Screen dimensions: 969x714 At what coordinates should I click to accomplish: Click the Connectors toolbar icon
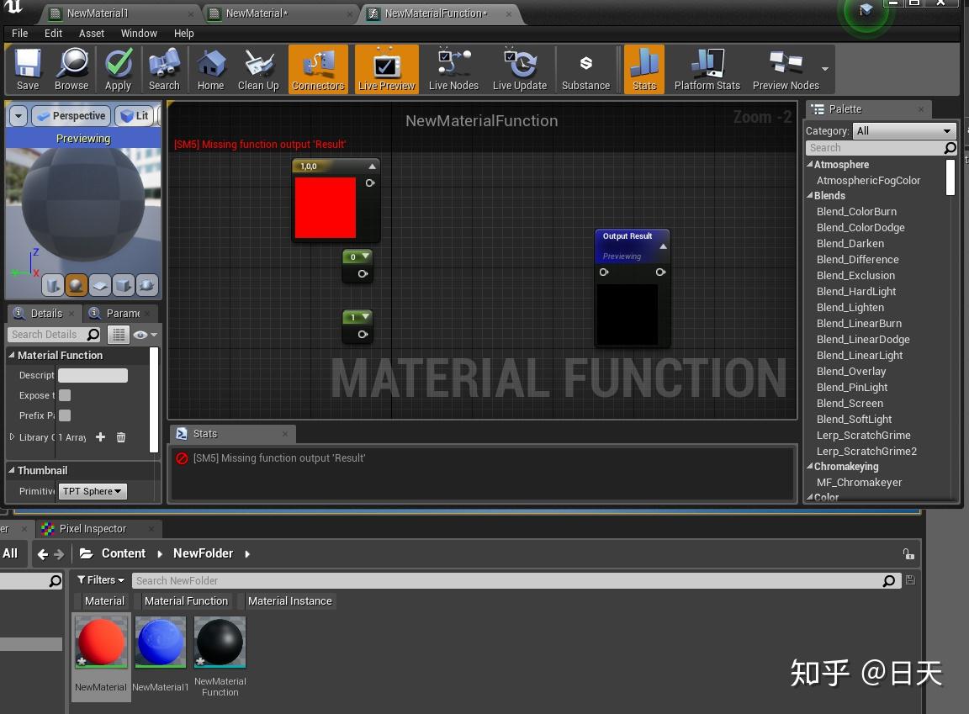click(x=318, y=69)
